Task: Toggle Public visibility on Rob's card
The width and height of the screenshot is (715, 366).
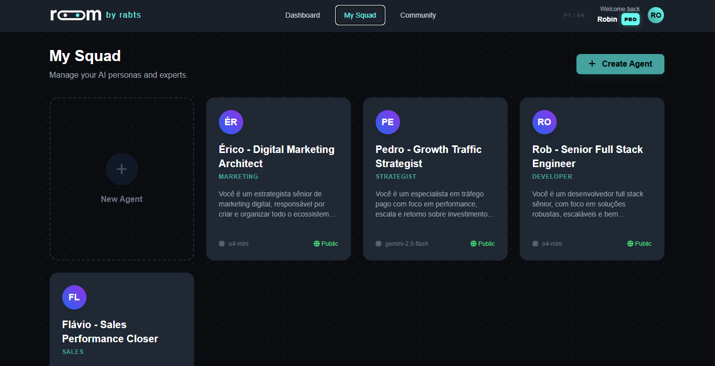Action: (639, 243)
